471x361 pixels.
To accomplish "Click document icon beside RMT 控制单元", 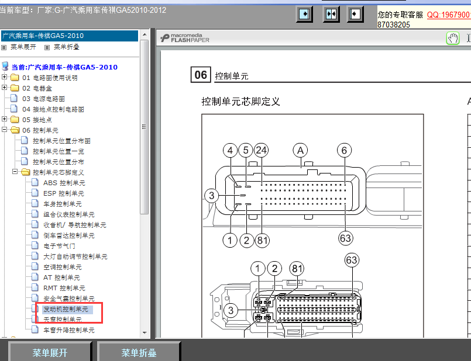I will point(35,287).
